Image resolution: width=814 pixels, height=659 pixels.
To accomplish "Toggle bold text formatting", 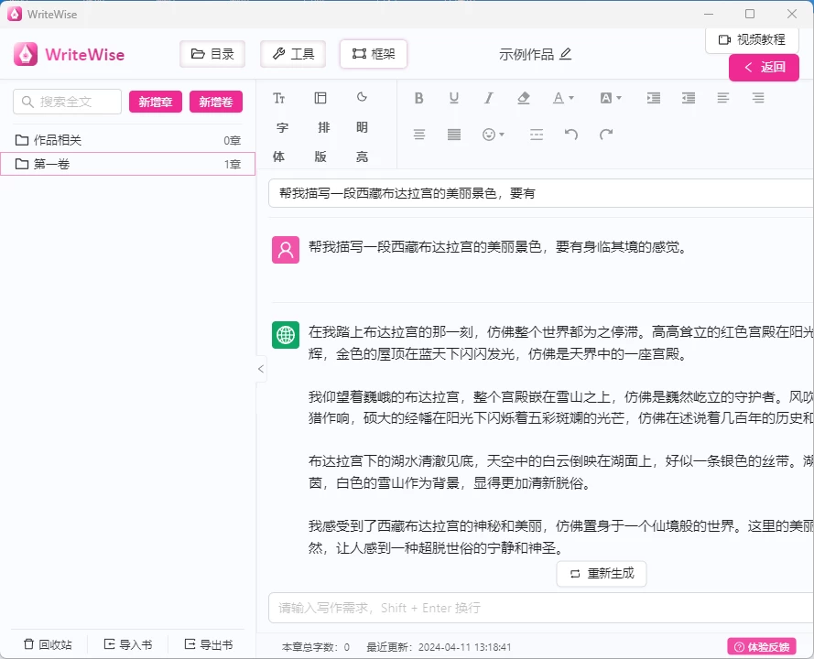I will 419,98.
